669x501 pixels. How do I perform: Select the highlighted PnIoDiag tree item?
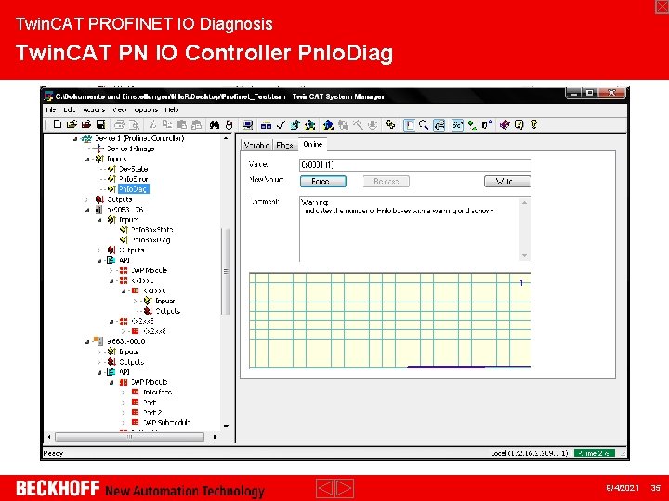pos(134,189)
